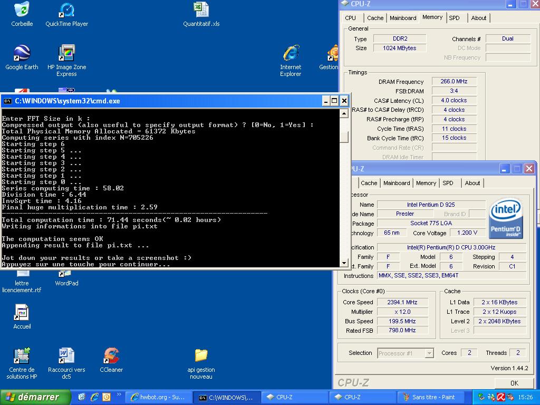This screenshot has height=405, width=540.
Task: Open the Processor #1 selection dropdown
Action: (x=406, y=353)
